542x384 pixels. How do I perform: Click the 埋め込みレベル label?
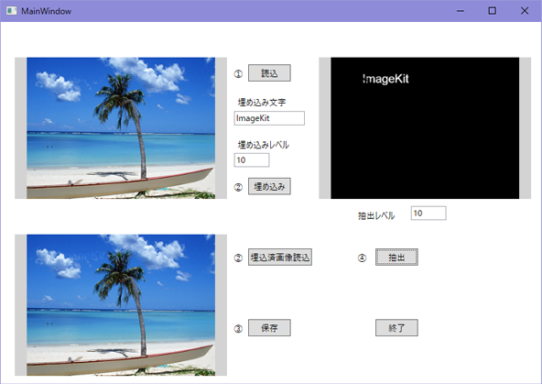tap(264, 145)
